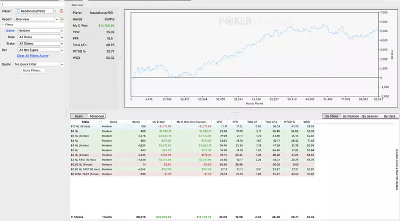400x221 pixels.
Task: Click the 71,839 hands cell
Action: pyautogui.click(x=141, y=160)
